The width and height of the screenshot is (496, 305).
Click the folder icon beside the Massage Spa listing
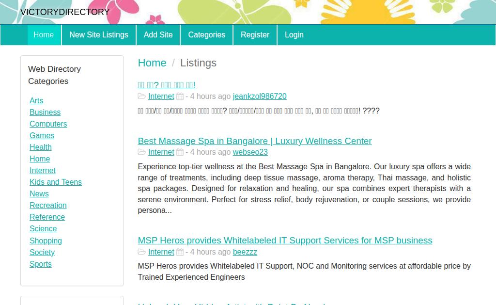point(142,152)
